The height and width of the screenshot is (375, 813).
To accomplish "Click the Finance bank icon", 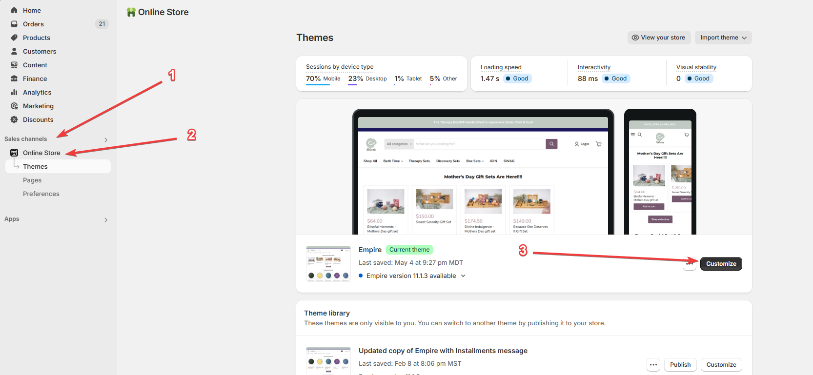I will click(x=14, y=79).
